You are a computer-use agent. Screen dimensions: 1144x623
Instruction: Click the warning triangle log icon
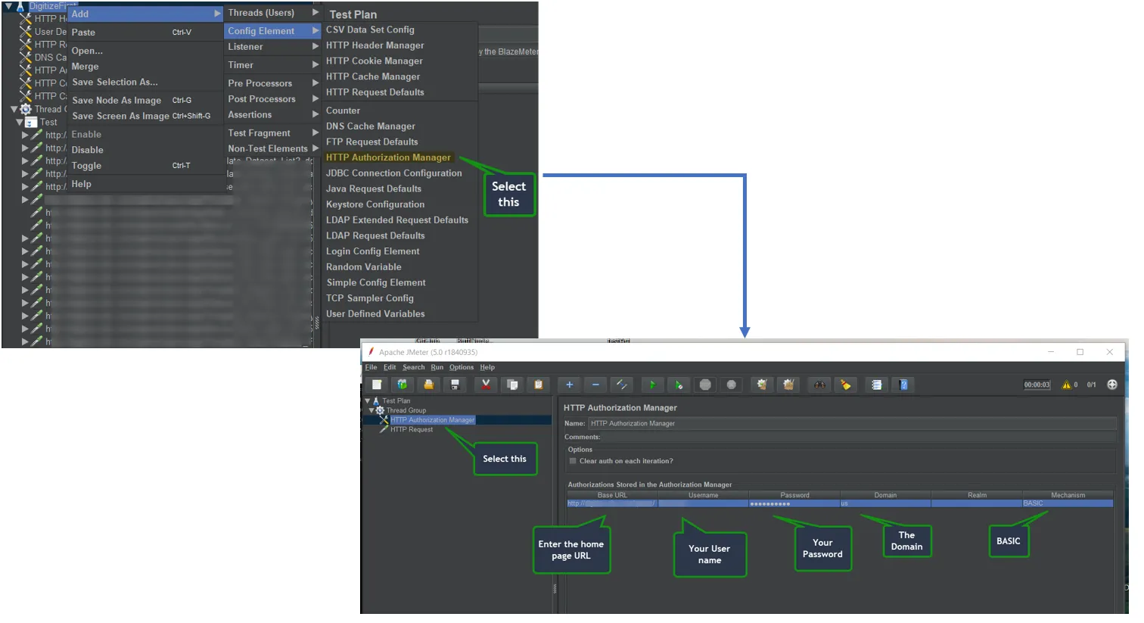(x=1066, y=385)
